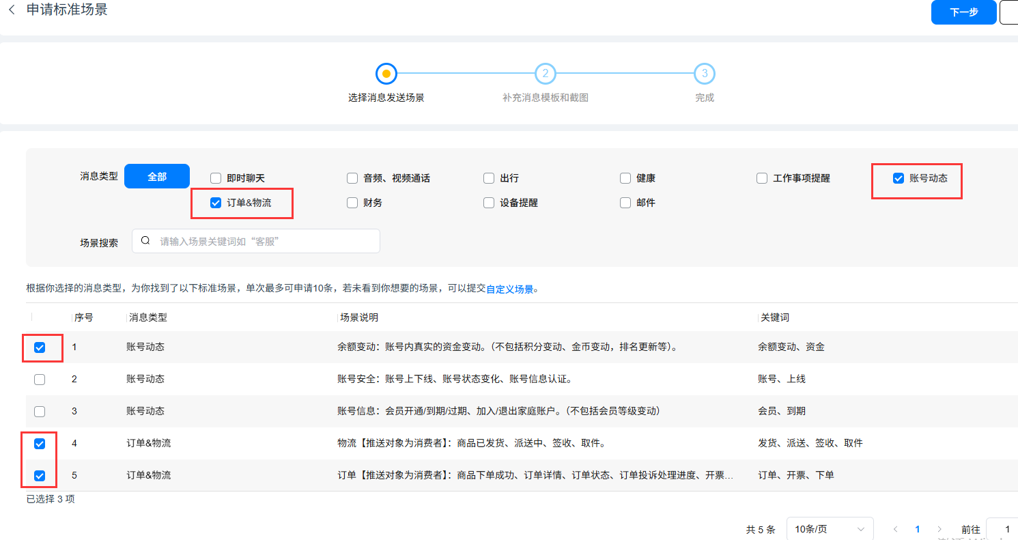The height and width of the screenshot is (540, 1018).
Task: Uncheck the 订单&物流 message type checkbox
Action: coord(216,203)
